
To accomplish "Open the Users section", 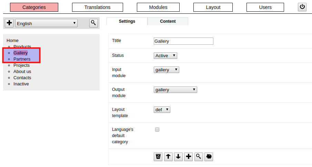I will [265, 7].
